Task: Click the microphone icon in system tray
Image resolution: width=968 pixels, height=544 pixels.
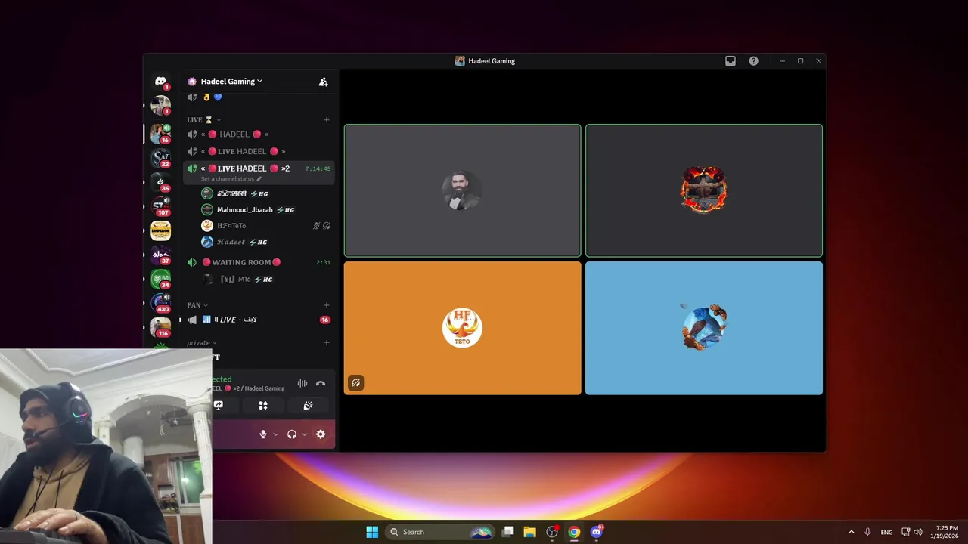Action: (867, 532)
